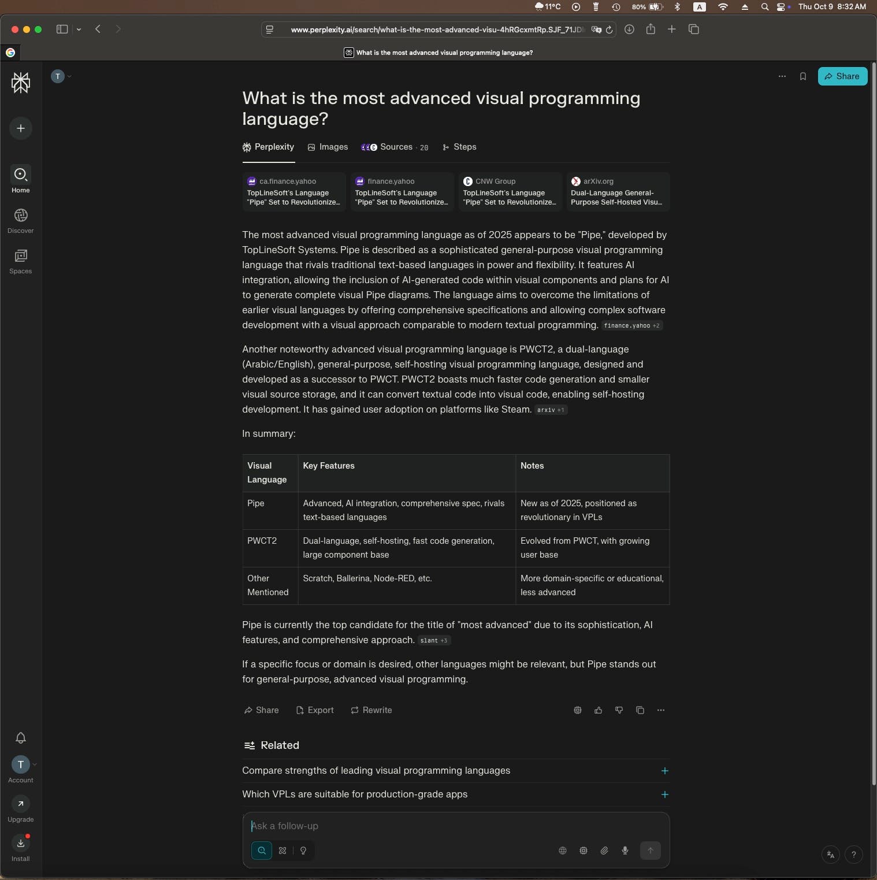This screenshot has height=880, width=877.
Task: Click the arxiv +1 citation chip
Action: [x=551, y=410]
